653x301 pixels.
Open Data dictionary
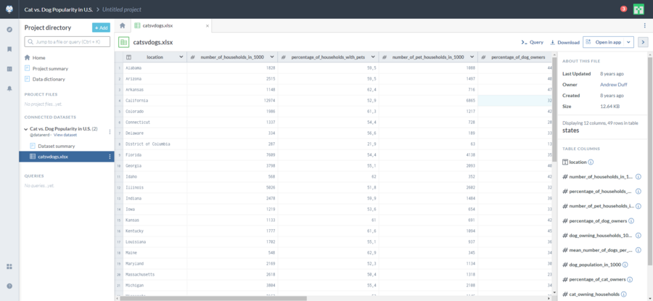49,79
